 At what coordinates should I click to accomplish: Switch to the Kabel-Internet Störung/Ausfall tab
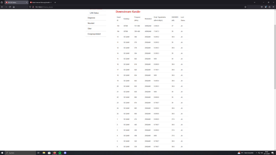[41, 2]
